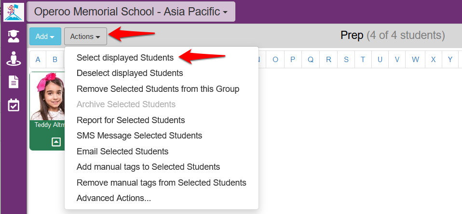This screenshot has width=462, height=214.
Task: Filter students by letter A
Action: click(x=38, y=59)
